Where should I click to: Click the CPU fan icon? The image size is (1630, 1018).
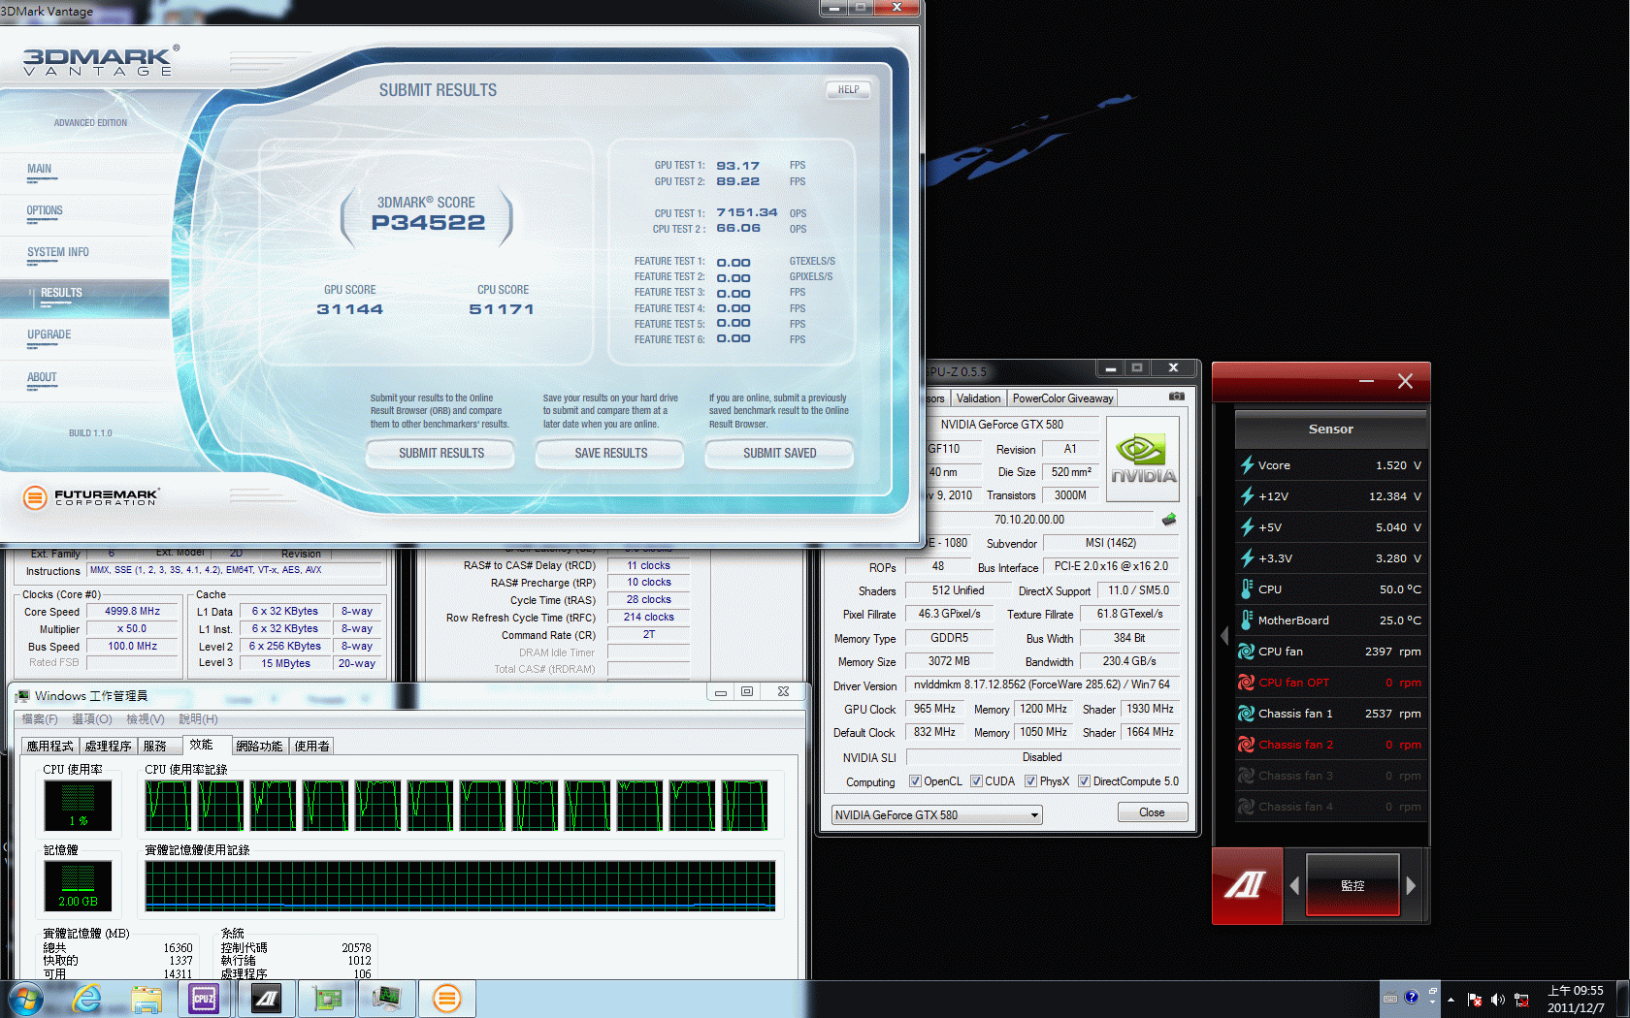pyautogui.click(x=1247, y=652)
